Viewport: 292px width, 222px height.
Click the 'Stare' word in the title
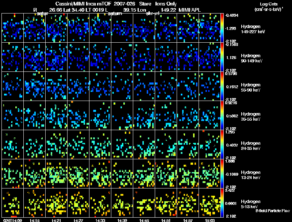point(145,4)
